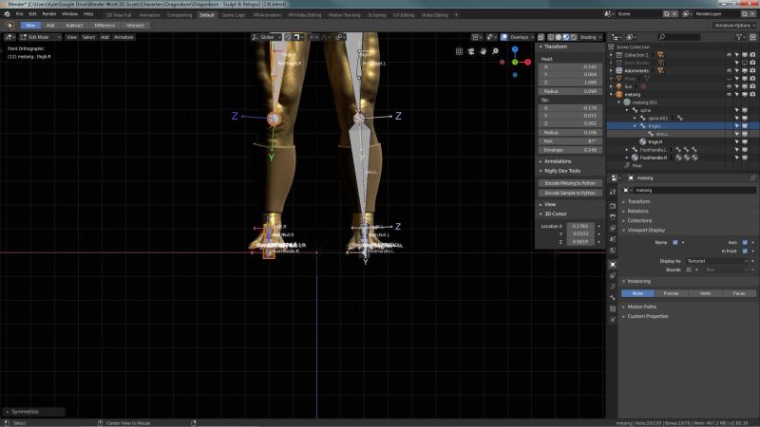The image size is (760, 427).
Task: Open the Blender logo menu
Action: pyautogui.click(x=7, y=14)
